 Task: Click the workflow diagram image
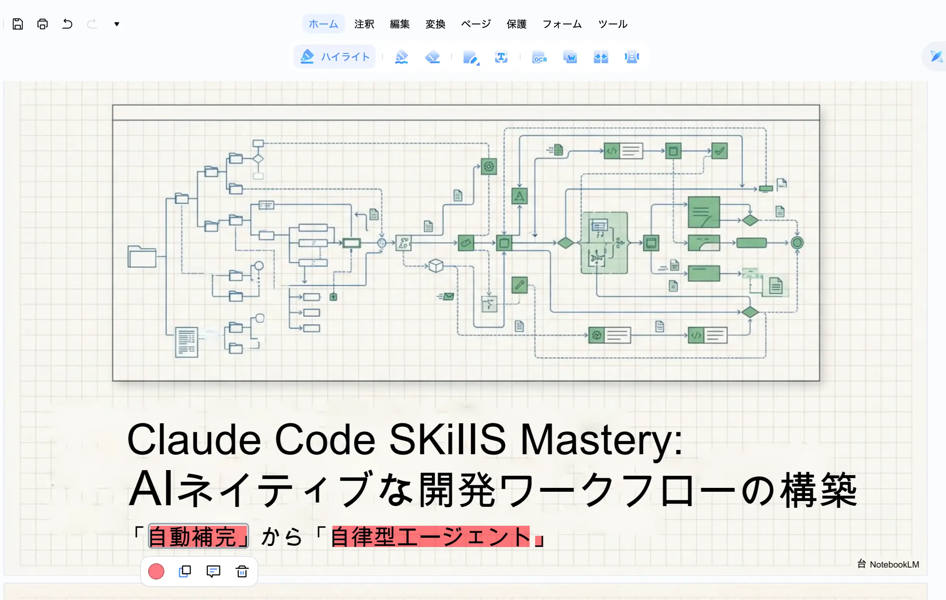(466, 243)
